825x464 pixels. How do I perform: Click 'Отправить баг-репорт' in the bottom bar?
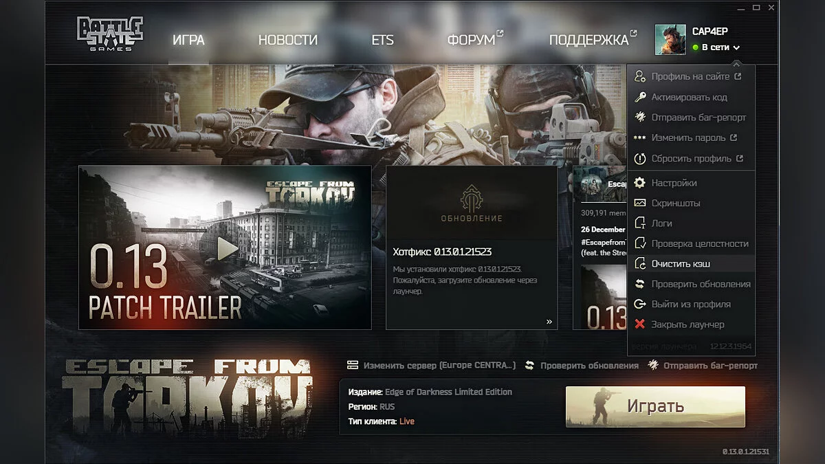(711, 365)
